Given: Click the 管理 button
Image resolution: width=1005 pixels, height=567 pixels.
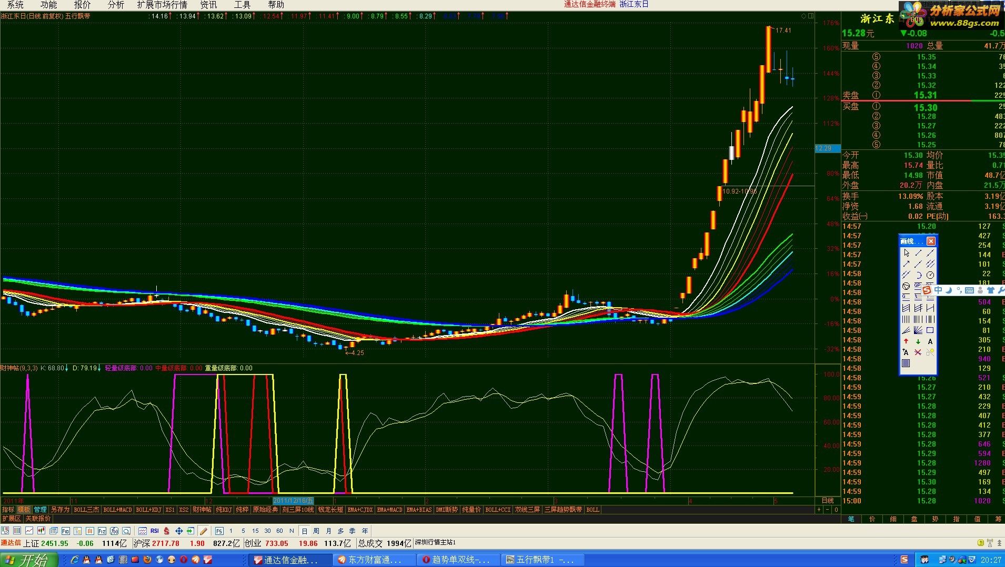Looking at the screenshot, I should [41, 510].
